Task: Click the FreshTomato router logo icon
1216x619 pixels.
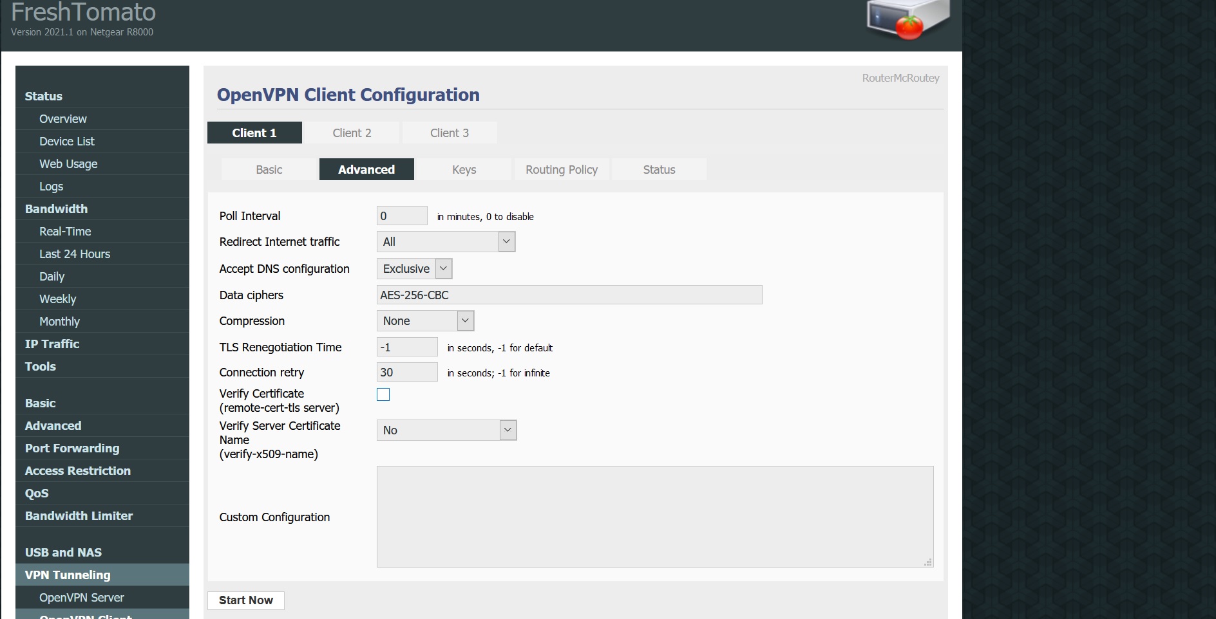Action: [x=908, y=19]
